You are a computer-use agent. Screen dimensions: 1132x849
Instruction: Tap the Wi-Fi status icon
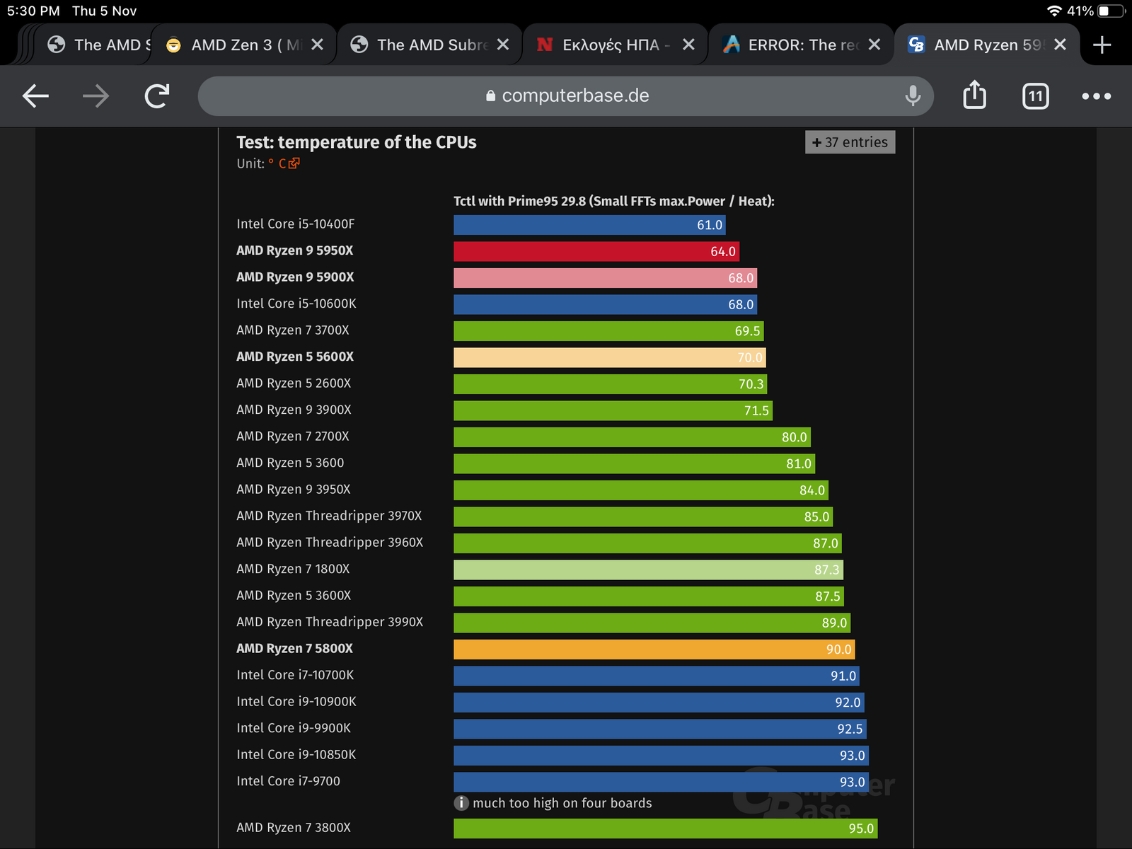(x=1054, y=11)
